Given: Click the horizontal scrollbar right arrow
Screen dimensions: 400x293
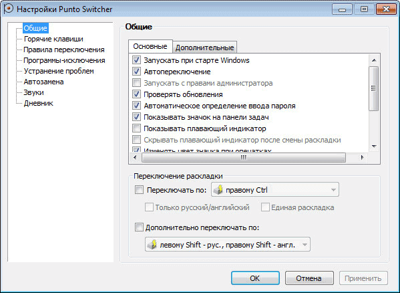Looking at the screenshot, I should tap(362, 157).
